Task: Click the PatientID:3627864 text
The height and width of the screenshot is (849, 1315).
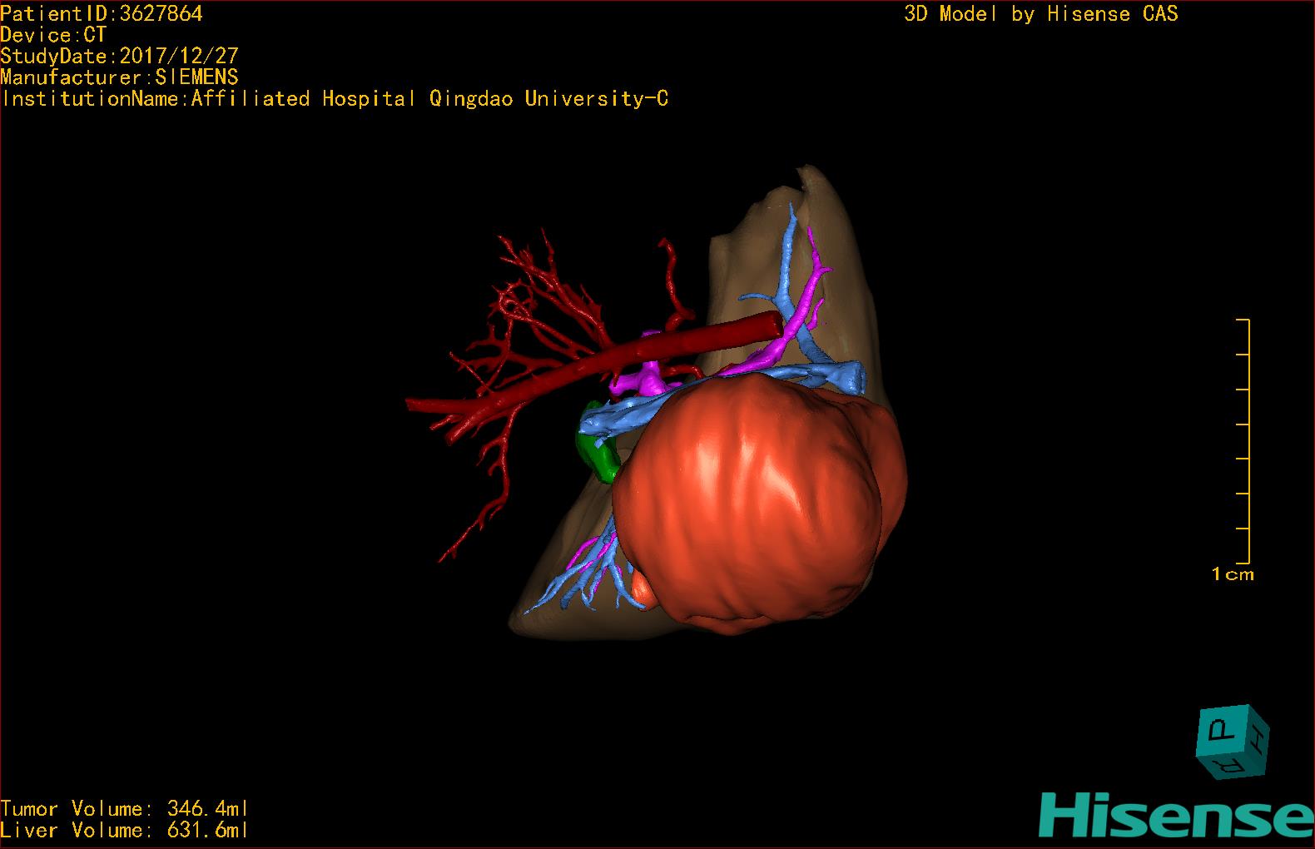Action: (102, 13)
